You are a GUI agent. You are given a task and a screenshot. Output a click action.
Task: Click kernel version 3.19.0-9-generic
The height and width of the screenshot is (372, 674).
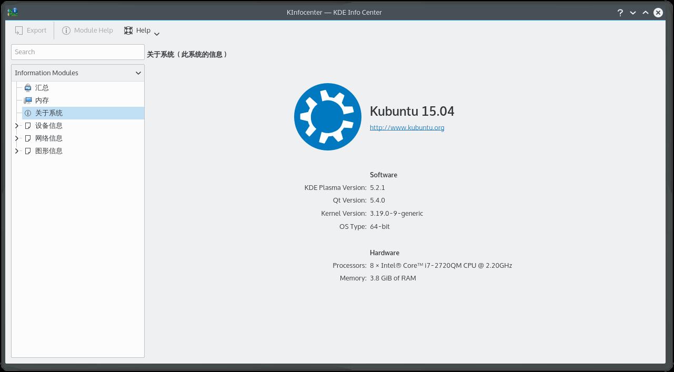[396, 213]
